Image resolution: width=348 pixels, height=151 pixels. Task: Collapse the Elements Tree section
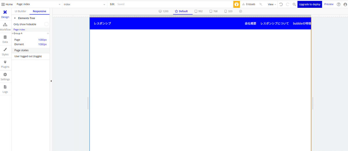pos(15,18)
